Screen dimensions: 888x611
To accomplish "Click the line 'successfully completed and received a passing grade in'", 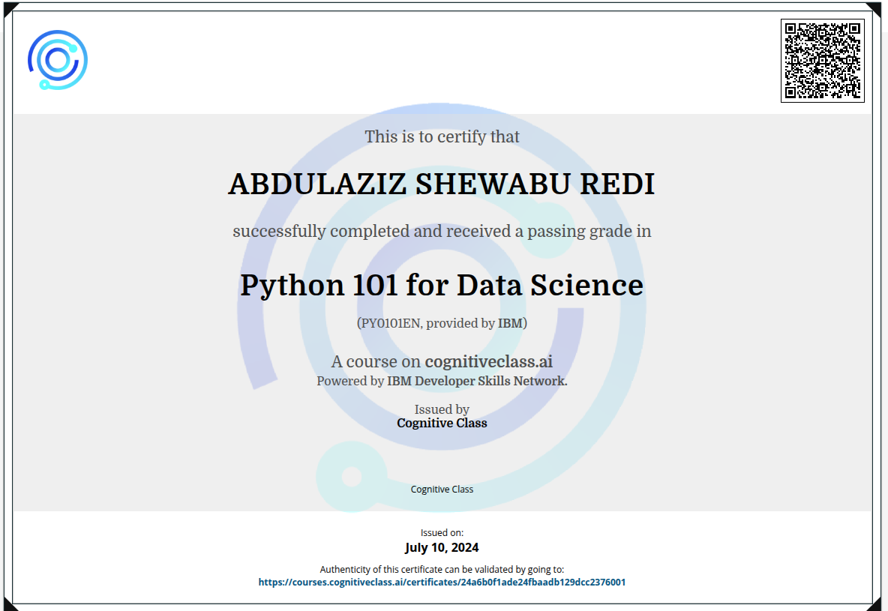I will pos(442,231).
